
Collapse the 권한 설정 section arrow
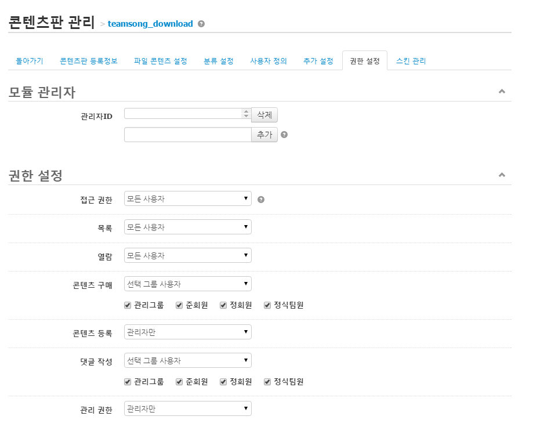502,175
